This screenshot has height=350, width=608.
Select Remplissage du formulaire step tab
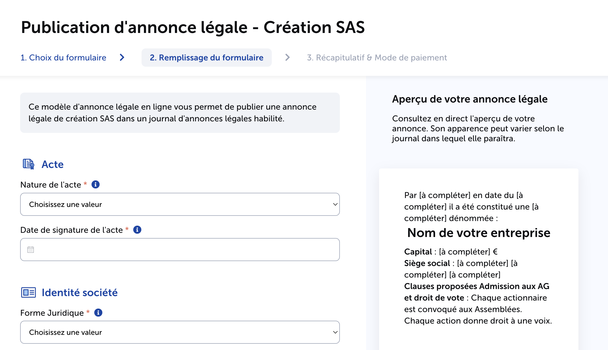(206, 58)
